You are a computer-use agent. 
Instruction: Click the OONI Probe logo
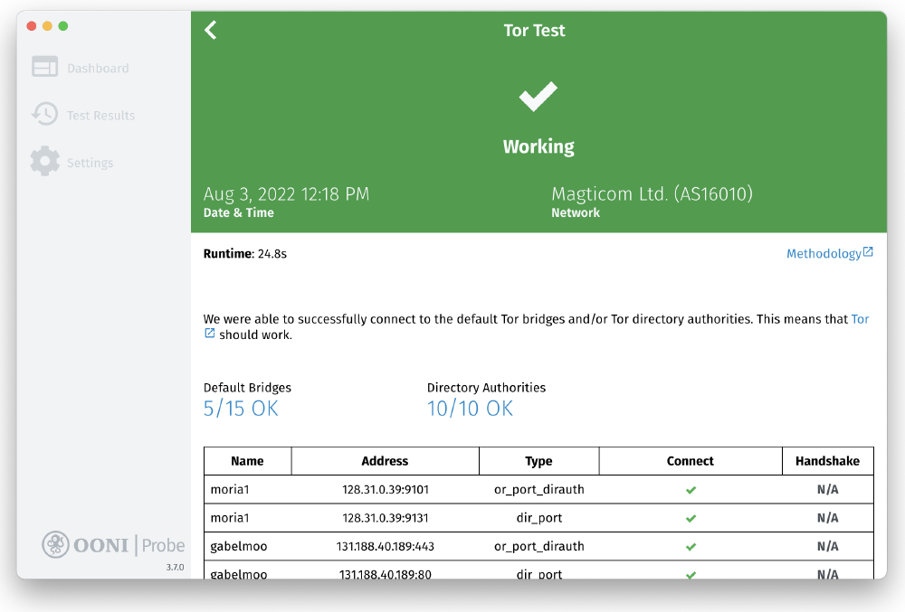(112, 544)
